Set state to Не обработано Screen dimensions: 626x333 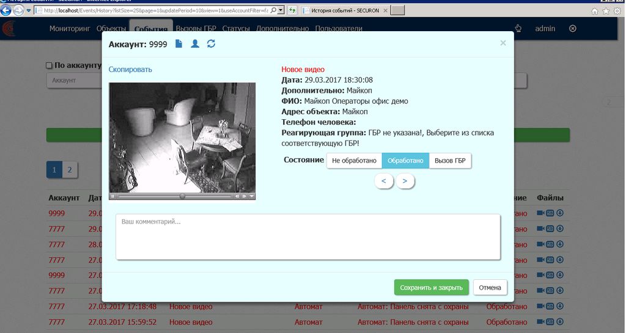[354, 160]
